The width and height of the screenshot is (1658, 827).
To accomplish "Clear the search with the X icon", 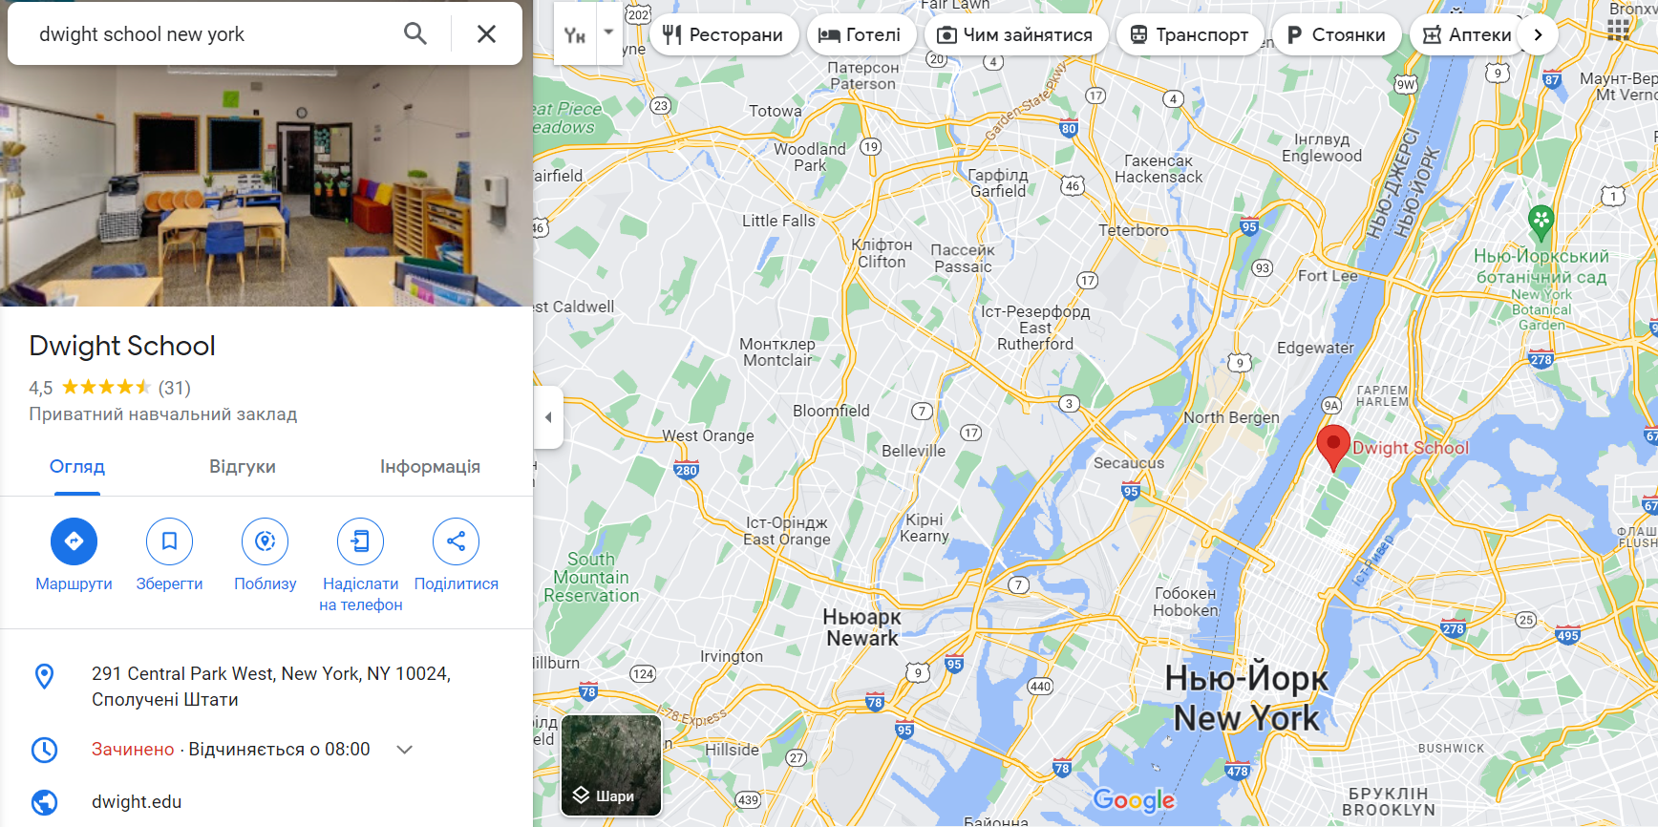I will 486,33.
